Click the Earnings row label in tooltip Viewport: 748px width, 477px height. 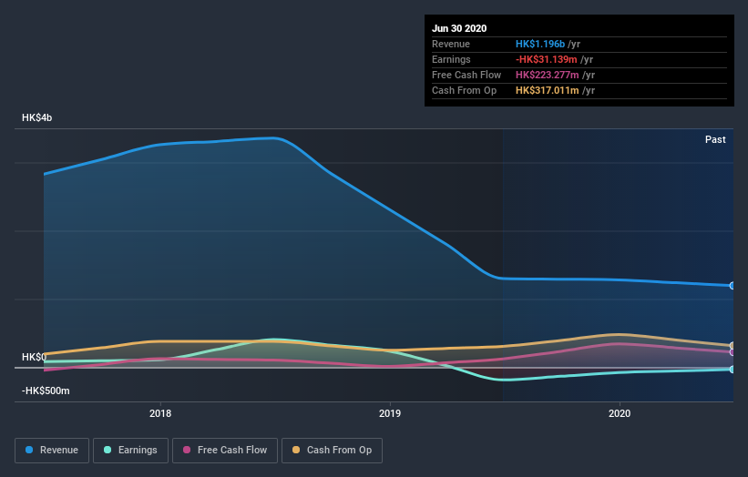(x=451, y=59)
